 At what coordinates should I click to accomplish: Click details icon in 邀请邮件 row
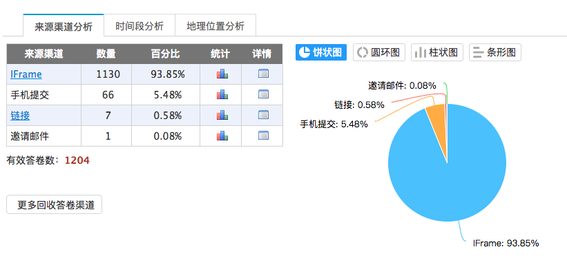pyautogui.click(x=263, y=136)
